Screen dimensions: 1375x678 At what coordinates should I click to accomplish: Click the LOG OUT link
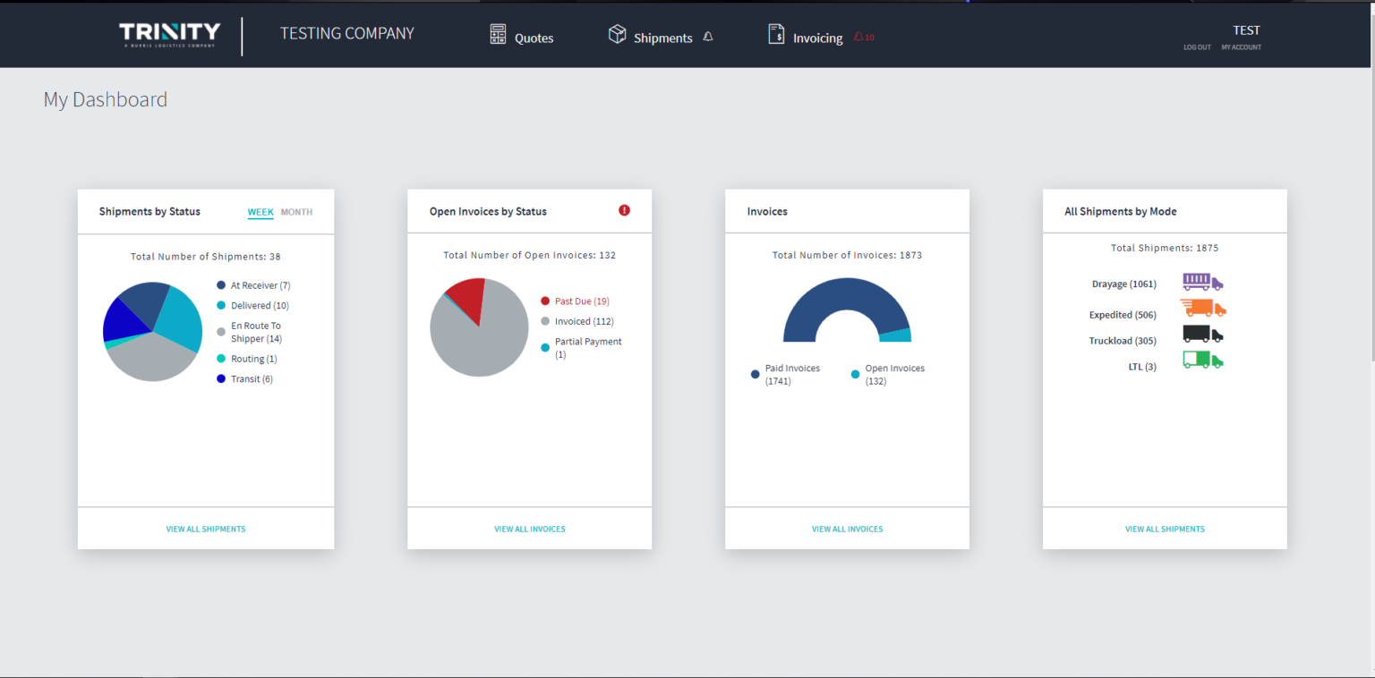pos(1196,47)
